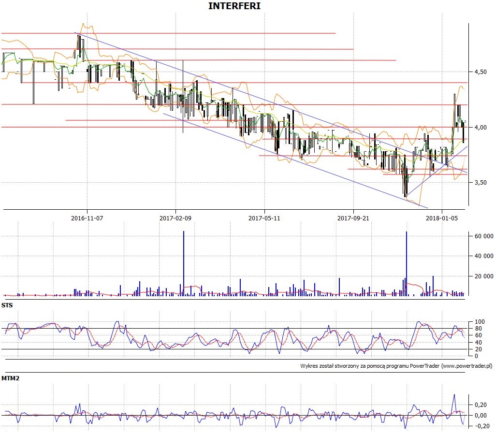Click the PowerTrader credit text
This screenshot has width=495, height=433.
[396, 366]
